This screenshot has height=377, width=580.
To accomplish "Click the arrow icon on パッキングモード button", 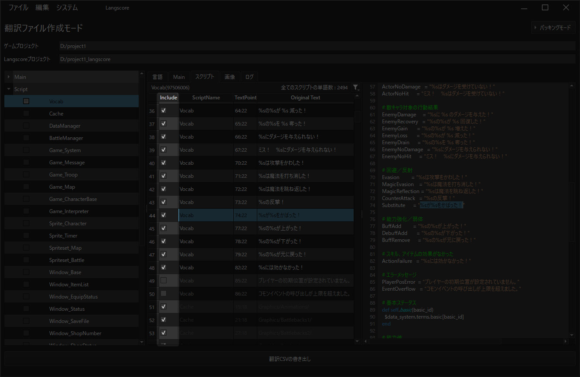I will [x=536, y=27].
